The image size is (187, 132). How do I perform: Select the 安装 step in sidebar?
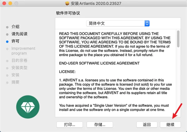tap(15, 75)
